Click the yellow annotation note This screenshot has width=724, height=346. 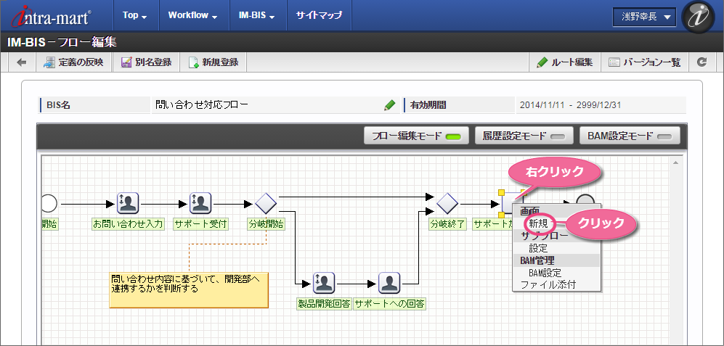click(x=189, y=289)
